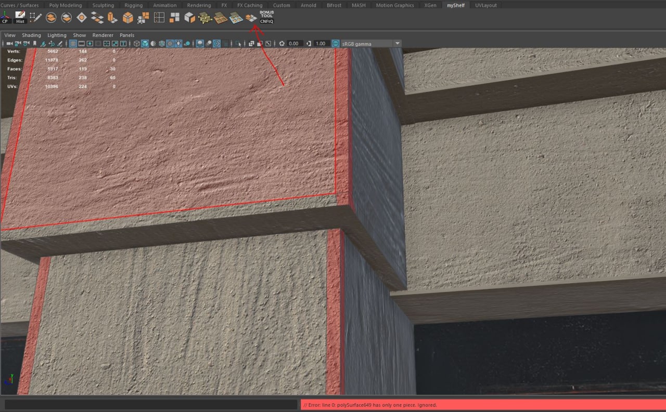Image resolution: width=666 pixels, height=412 pixels.
Task: Click the Hist delete history shelf button
Action: point(20,18)
